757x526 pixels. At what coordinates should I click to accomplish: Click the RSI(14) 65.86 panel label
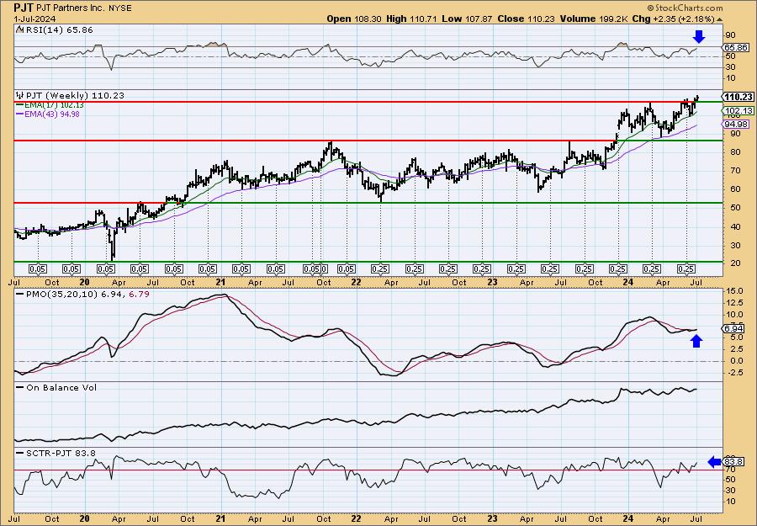tap(59, 30)
